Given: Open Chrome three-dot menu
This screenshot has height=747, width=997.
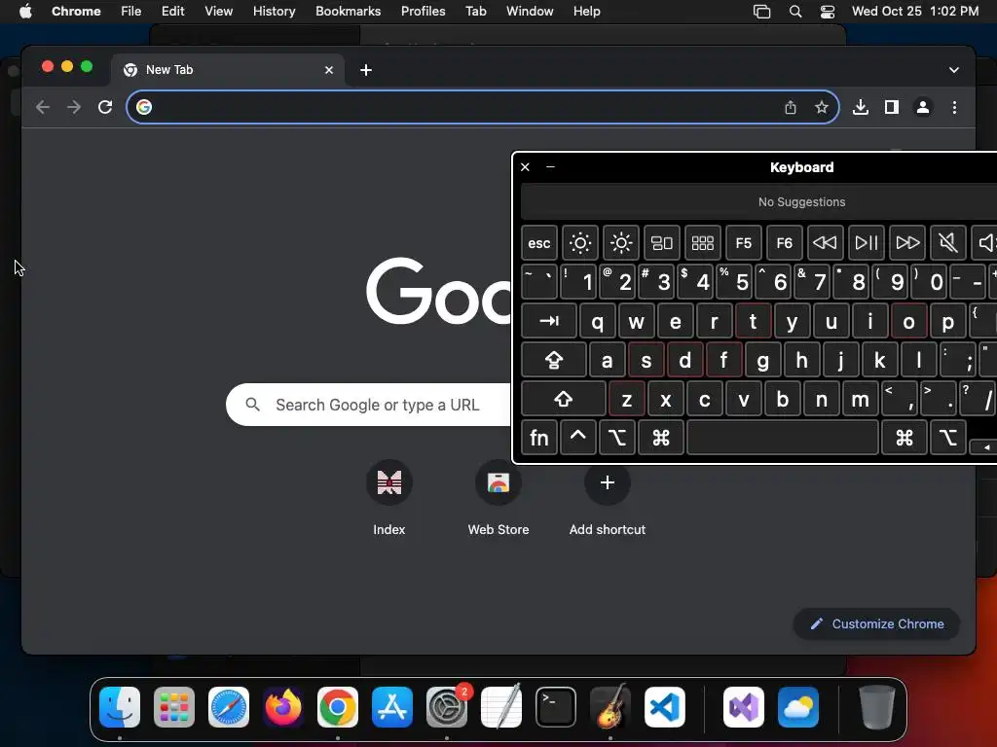Looking at the screenshot, I should 954,107.
